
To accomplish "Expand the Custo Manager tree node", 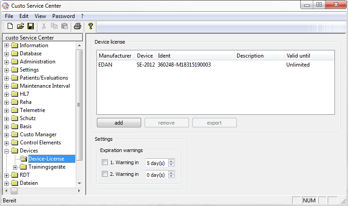I will [x=6, y=135].
